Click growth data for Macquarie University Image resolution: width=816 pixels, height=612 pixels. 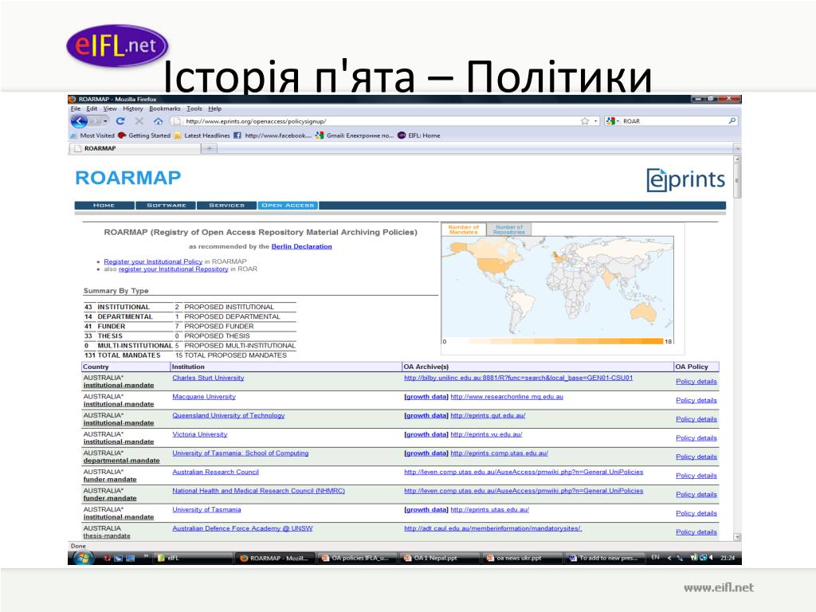click(426, 397)
